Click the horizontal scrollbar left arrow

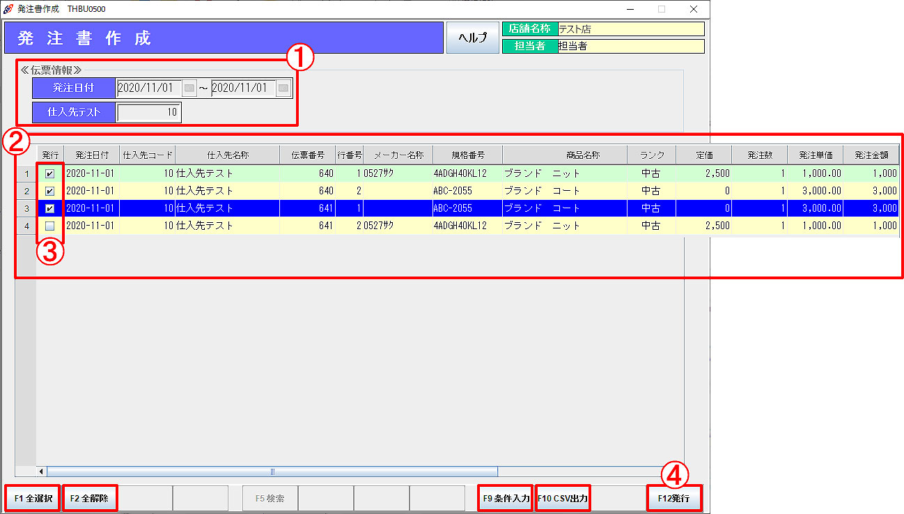41,472
